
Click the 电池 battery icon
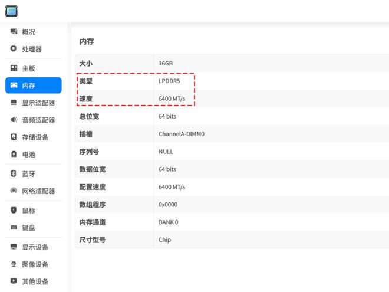pyautogui.click(x=14, y=154)
